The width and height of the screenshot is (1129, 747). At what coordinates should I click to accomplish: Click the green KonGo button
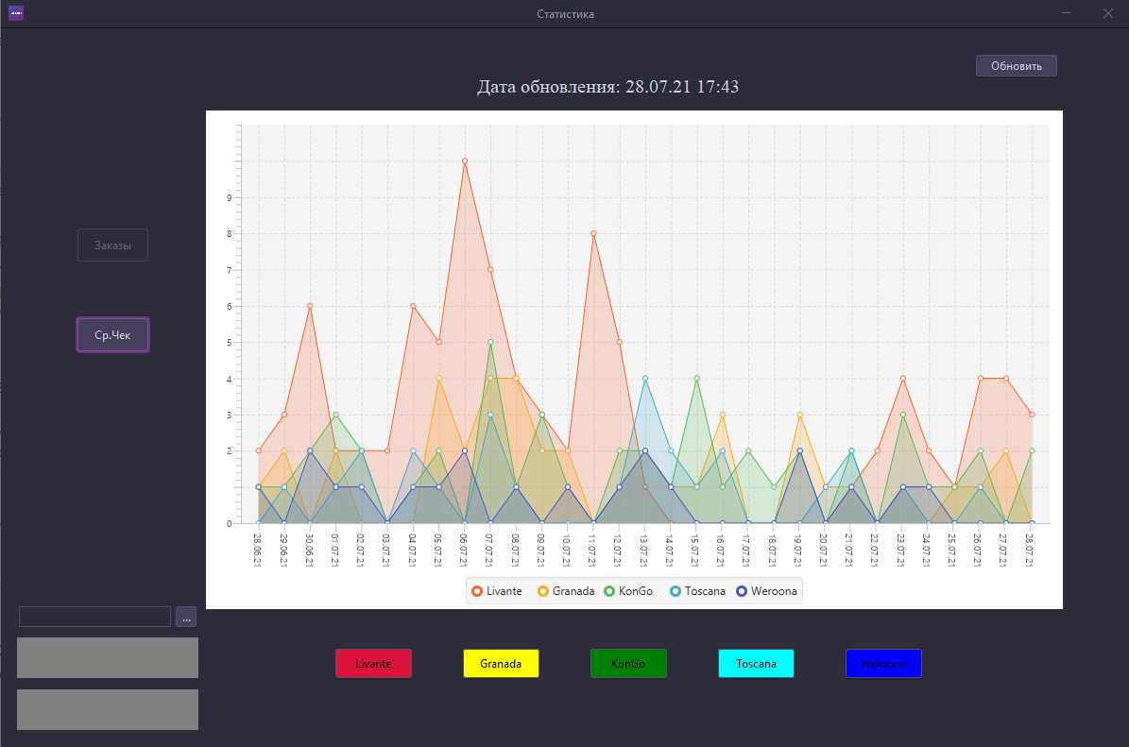tap(628, 664)
